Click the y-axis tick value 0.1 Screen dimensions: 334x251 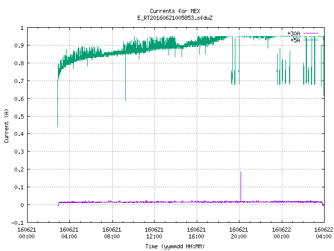[19, 187]
